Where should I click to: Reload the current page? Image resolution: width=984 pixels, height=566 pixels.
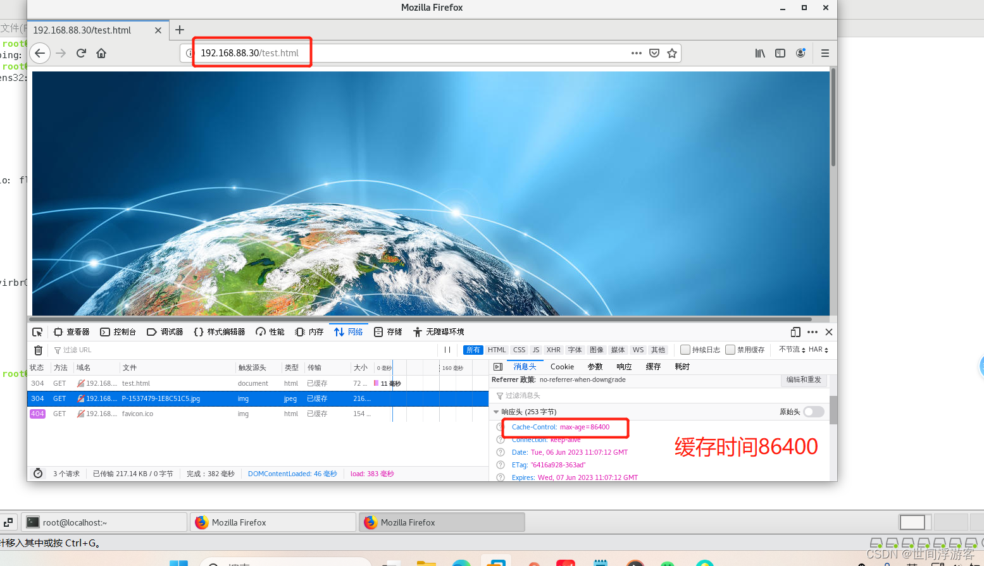coord(81,53)
